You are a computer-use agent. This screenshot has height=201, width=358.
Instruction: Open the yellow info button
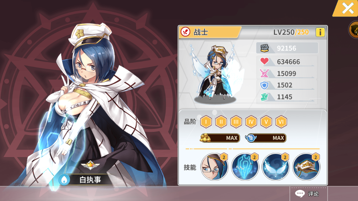[320, 32]
